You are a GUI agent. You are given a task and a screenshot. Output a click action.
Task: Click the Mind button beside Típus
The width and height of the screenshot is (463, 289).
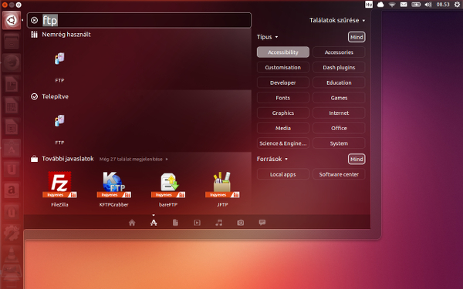357,37
